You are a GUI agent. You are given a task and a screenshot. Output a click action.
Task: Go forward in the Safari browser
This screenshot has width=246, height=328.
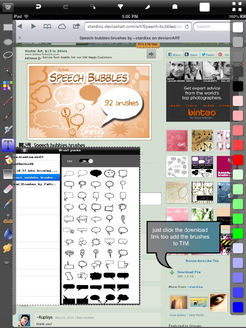[34, 26]
